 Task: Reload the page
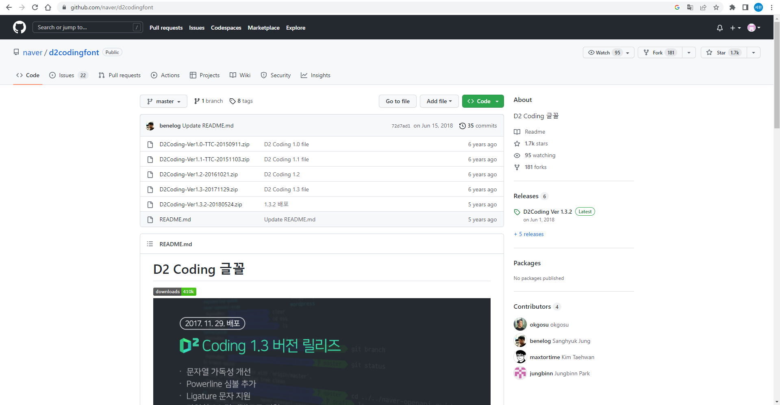click(x=35, y=7)
